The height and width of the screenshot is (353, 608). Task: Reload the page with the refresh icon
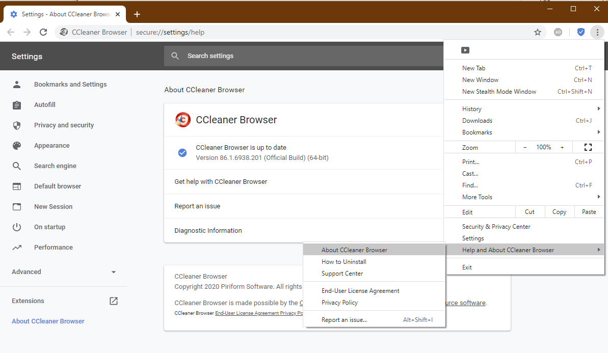point(43,32)
